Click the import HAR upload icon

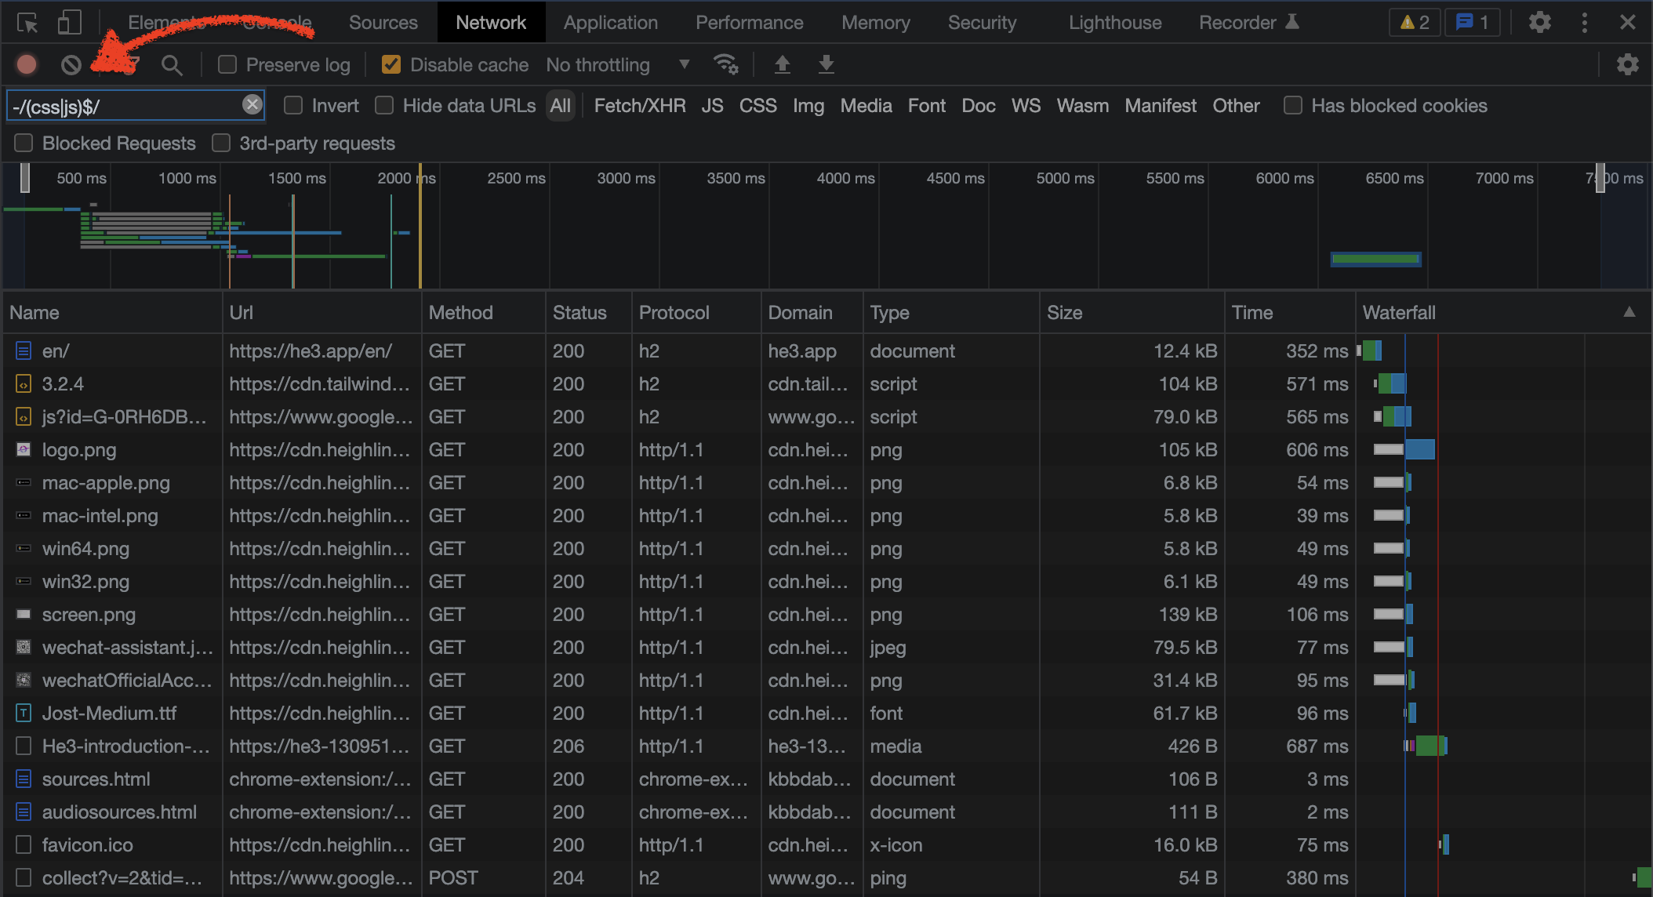(782, 64)
